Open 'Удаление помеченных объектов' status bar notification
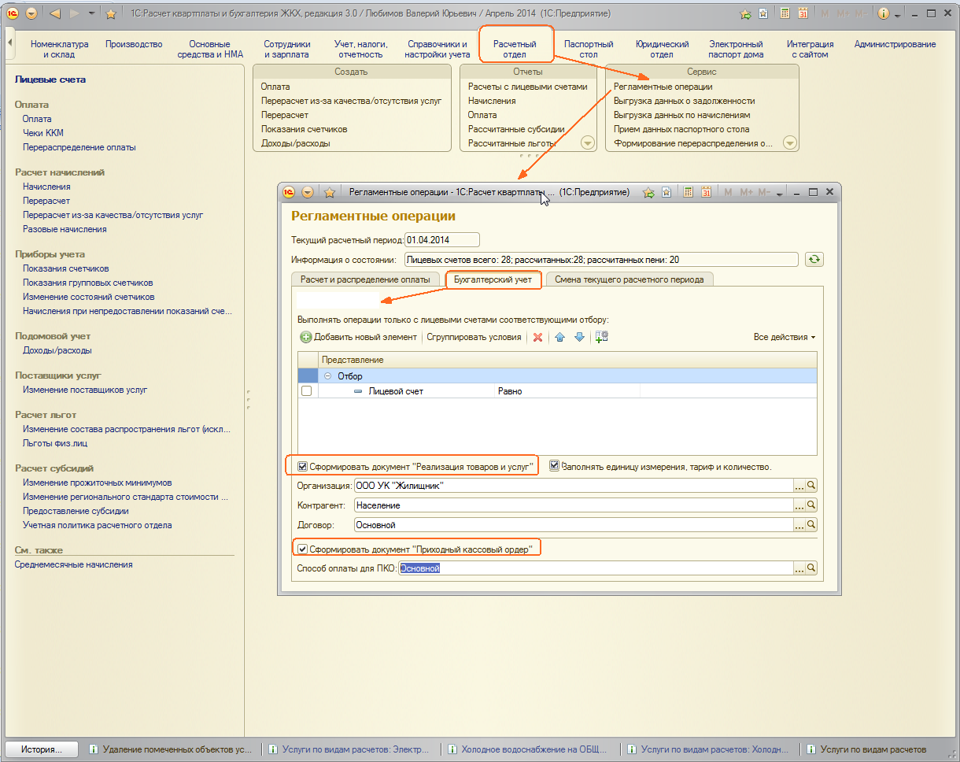 pos(172,749)
